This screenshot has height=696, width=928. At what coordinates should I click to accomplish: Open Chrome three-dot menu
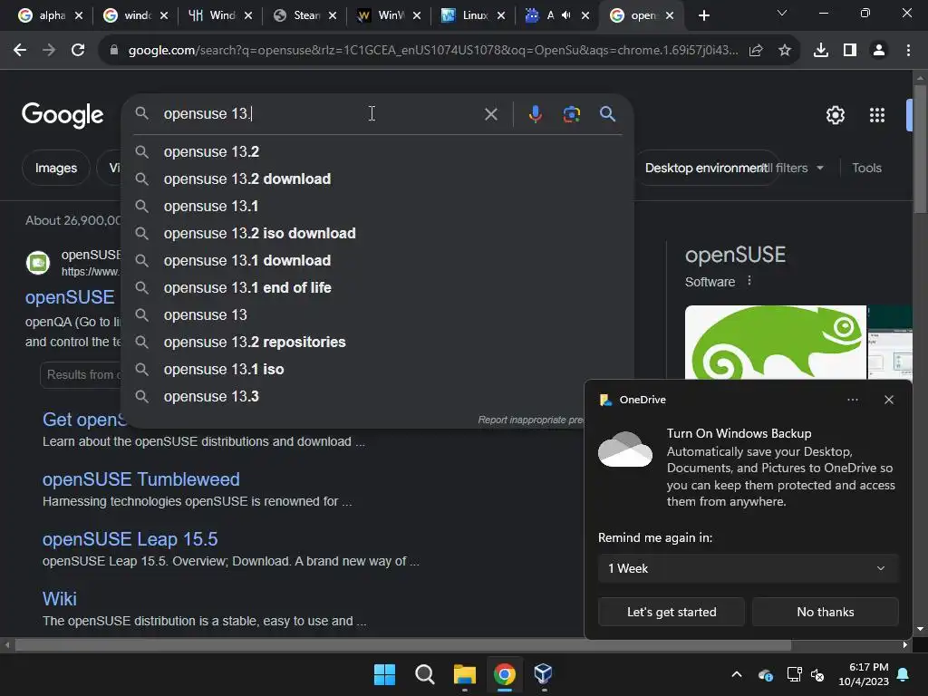pyautogui.click(x=908, y=51)
